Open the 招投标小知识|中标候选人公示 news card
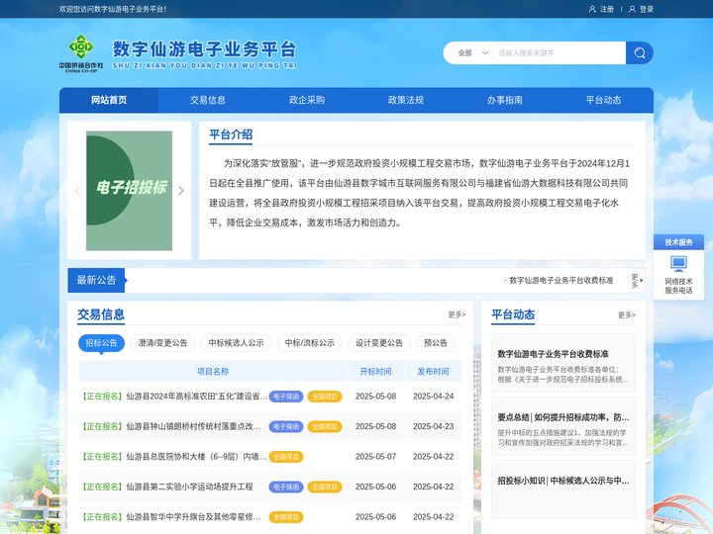 pos(563,489)
